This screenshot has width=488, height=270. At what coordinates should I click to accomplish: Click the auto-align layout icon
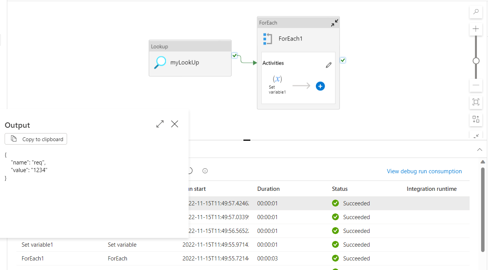click(x=476, y=119)
